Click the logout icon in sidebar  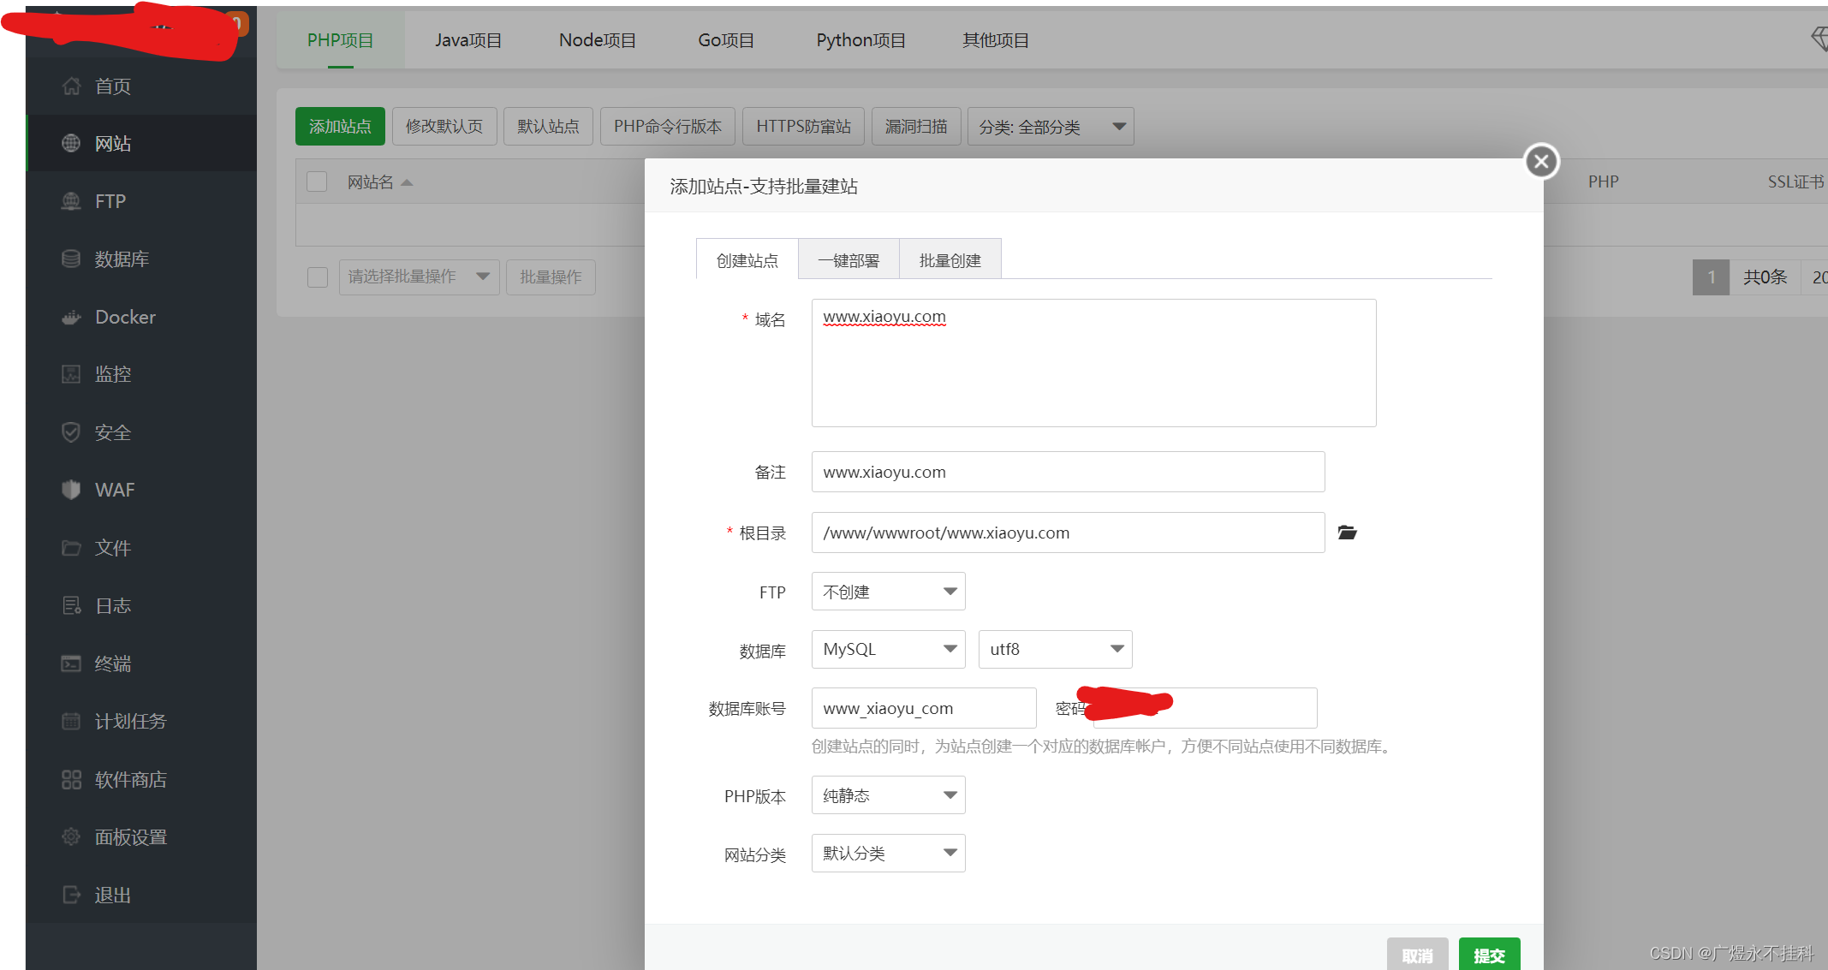click(71, 895)
